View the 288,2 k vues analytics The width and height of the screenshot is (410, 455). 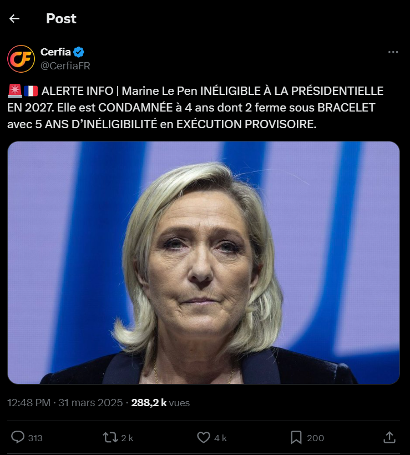click(x=160, y=402)
